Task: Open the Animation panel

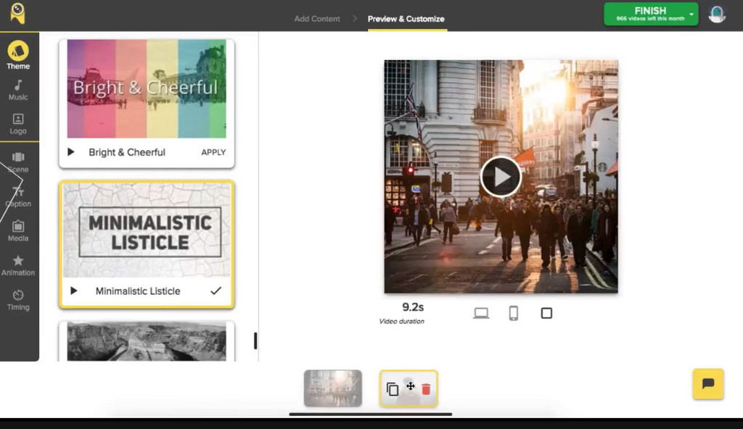Action: pyautogui.click(x=18, y=265)
